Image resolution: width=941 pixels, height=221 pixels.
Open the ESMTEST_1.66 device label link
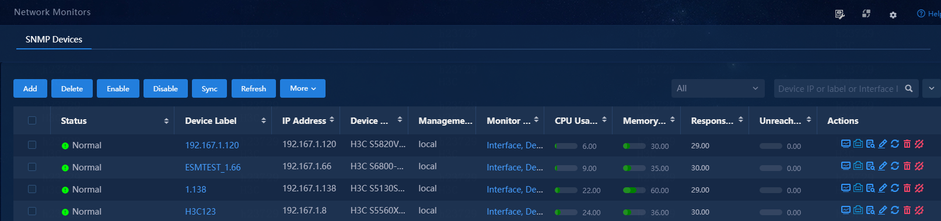213,167
